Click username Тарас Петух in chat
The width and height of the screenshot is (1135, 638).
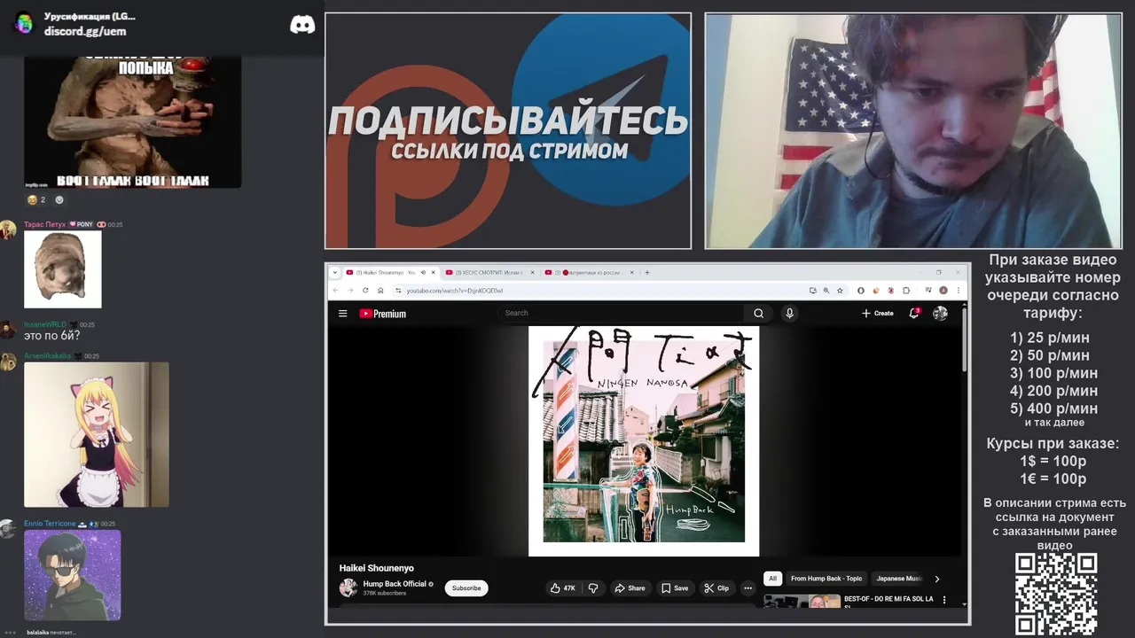(45, 224)
